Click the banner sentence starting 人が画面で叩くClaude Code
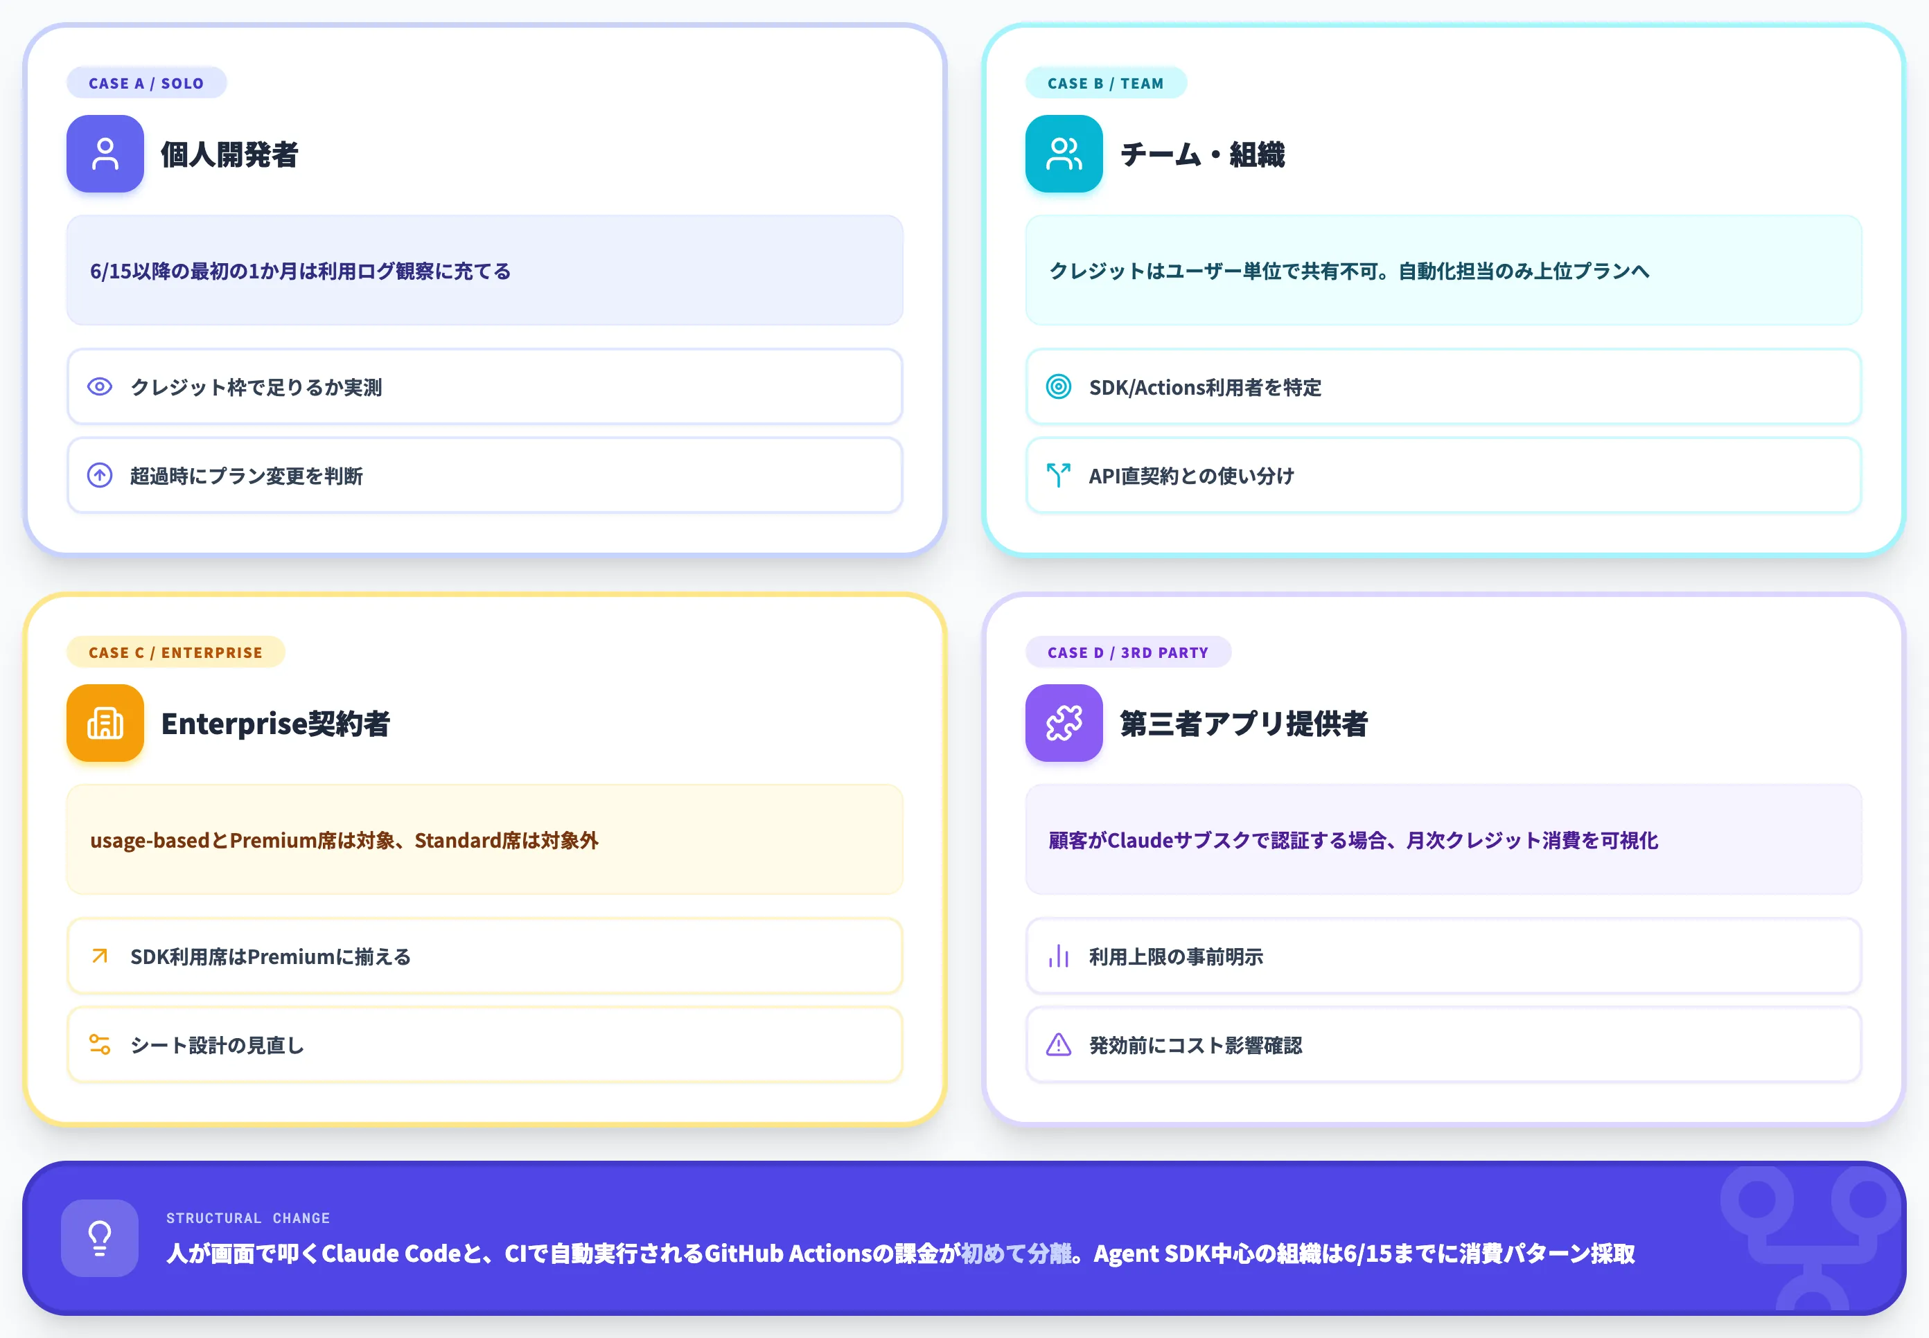The image size is (1929, 1338). (x=901, y=1254)
